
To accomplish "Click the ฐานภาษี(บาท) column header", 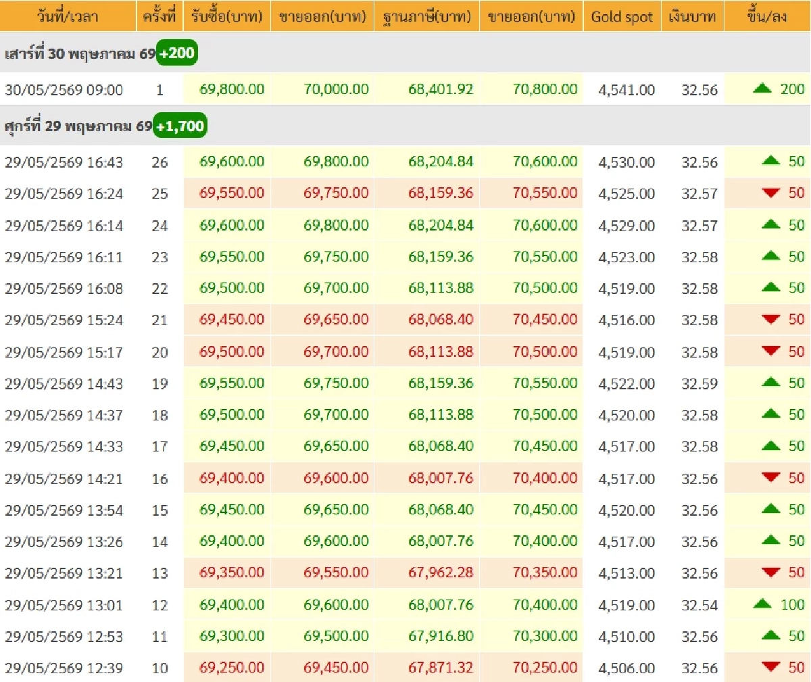I will [x=426, y=17].
